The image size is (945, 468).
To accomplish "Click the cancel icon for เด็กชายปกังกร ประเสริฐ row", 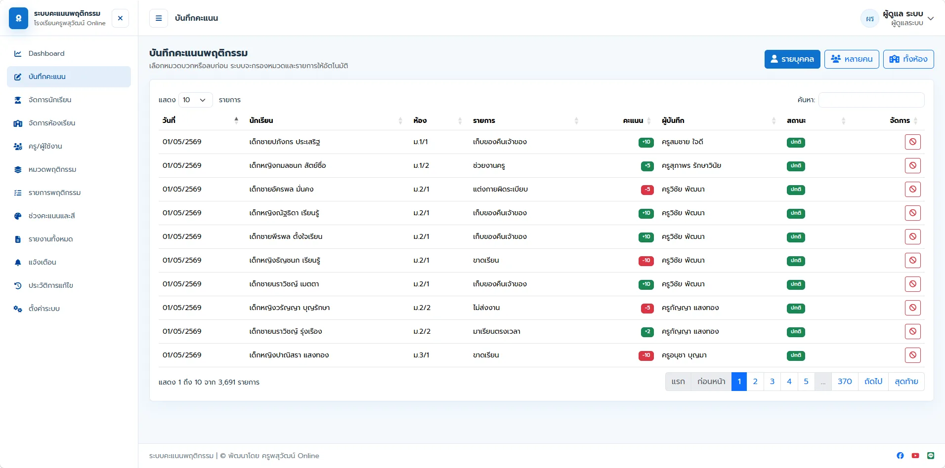I will [912, 142].
